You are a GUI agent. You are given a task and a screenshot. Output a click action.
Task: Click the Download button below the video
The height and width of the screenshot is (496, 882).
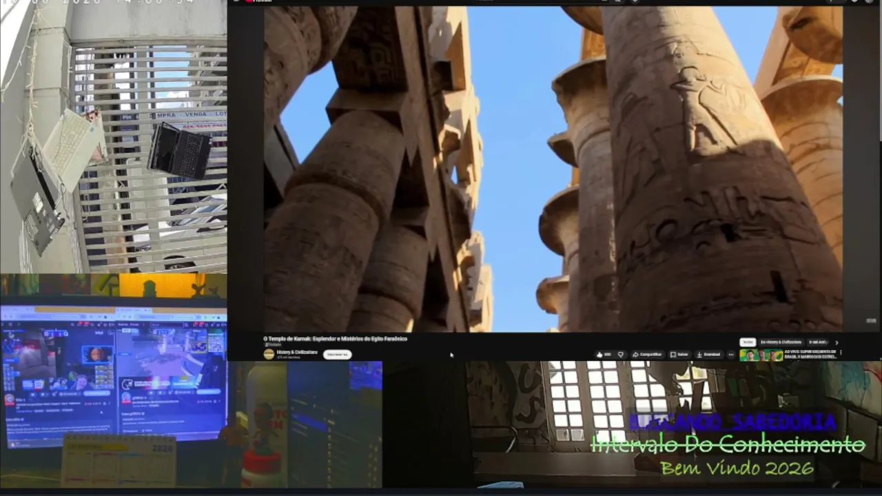pos(708,355)
